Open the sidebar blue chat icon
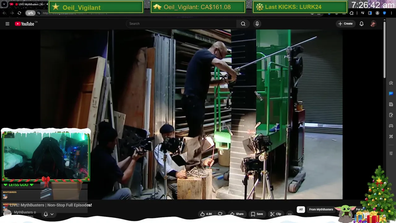Screen dimensions: 396x223 391,94
